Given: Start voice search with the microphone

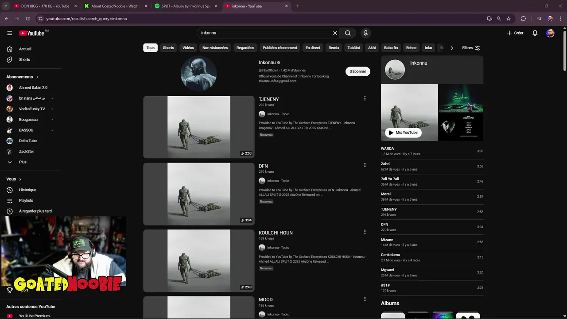Looking at the screenshot, I should (365, 33).
